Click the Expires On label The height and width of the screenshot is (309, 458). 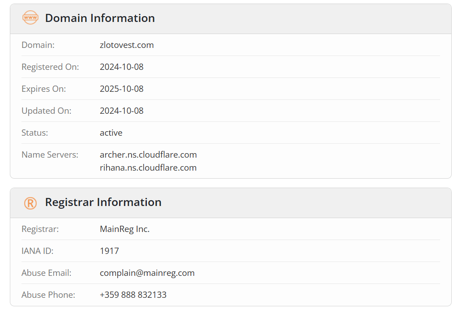pos(44,89)
